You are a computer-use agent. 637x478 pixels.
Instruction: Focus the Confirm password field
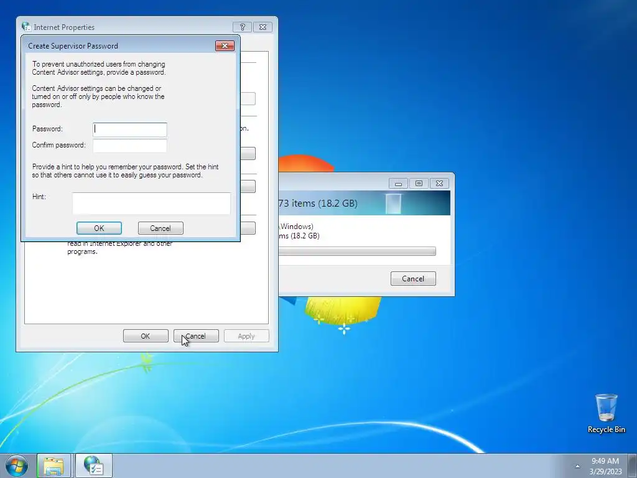[129, 146]
